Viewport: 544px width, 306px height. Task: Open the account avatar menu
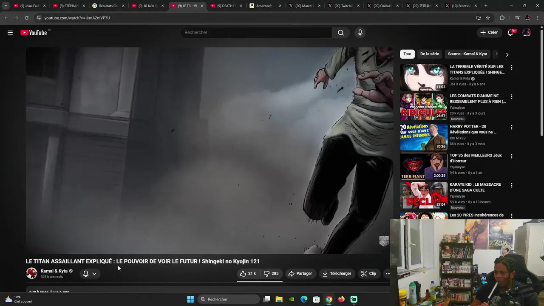click(x=527, y=33)
